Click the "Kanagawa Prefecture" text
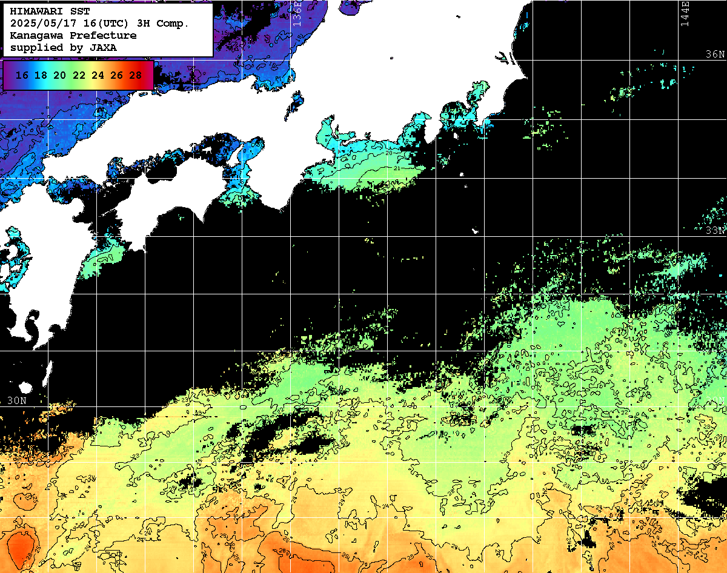The image size is (727, 573). click(x=73, y=36)
